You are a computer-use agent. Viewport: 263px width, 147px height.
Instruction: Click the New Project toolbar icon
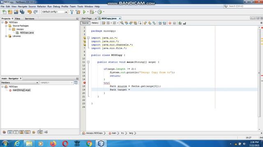tap(10, 12)
